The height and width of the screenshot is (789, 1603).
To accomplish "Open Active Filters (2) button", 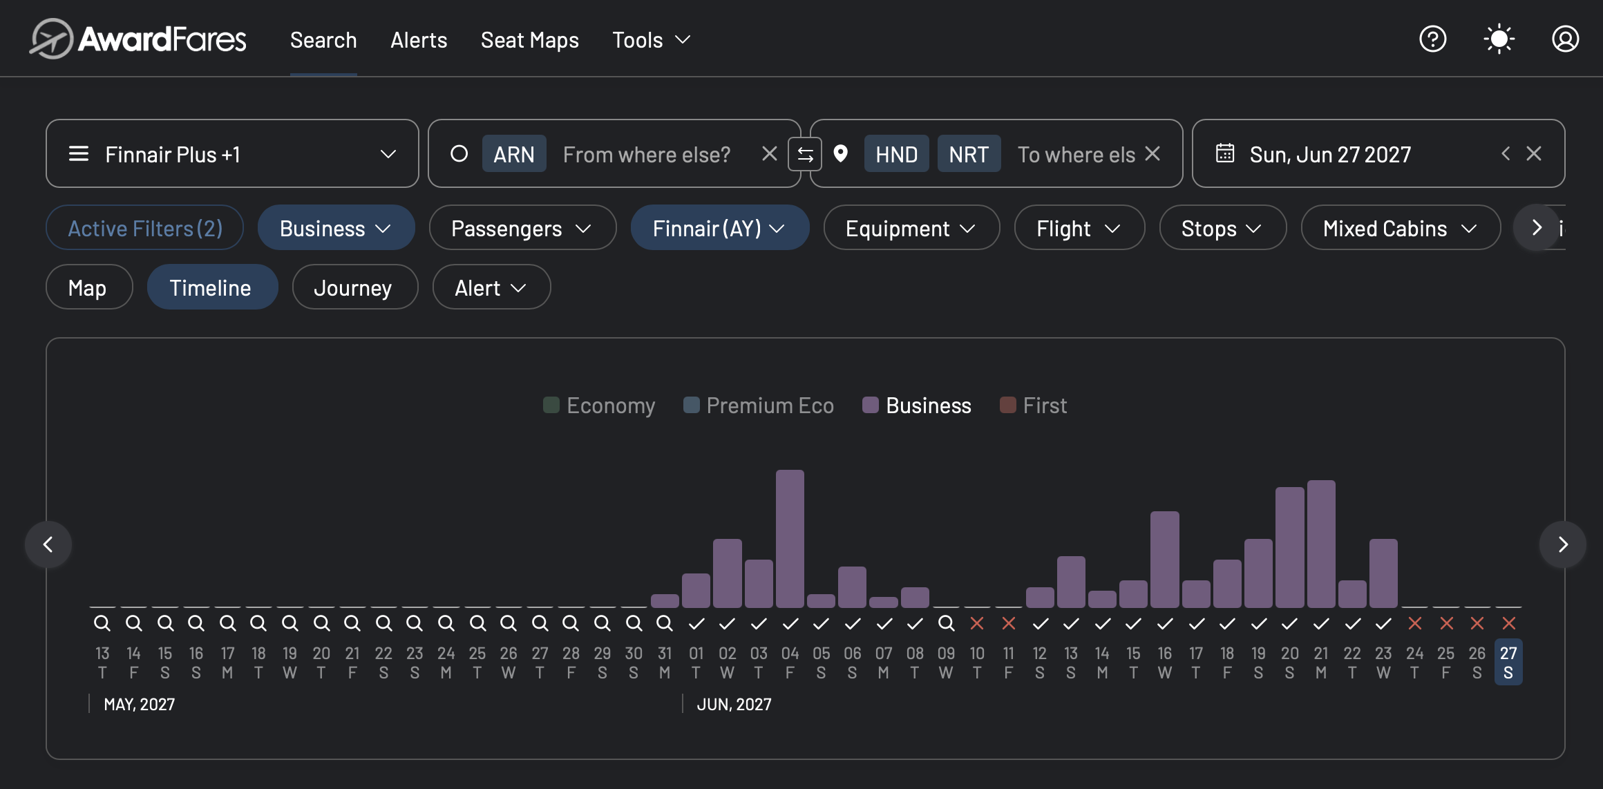I will click(144, 228).
